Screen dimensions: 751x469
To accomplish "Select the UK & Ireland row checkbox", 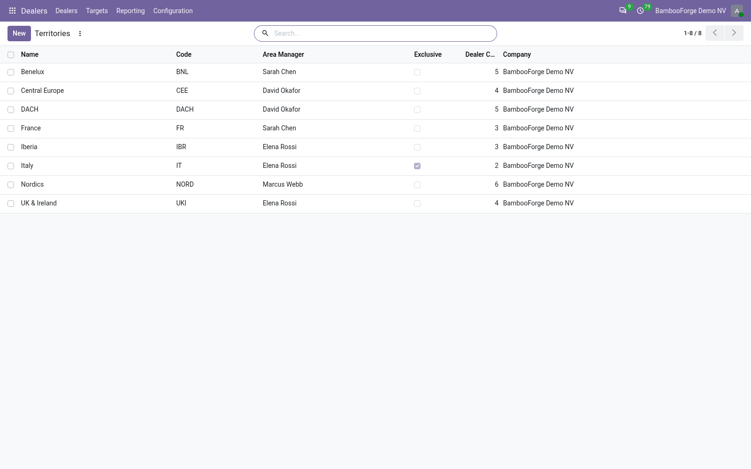I will [11, 204].
